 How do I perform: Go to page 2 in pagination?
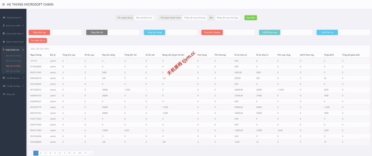(x=40, y=153)
